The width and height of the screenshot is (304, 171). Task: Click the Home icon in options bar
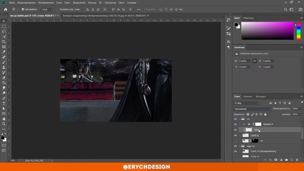pos(6,9)
